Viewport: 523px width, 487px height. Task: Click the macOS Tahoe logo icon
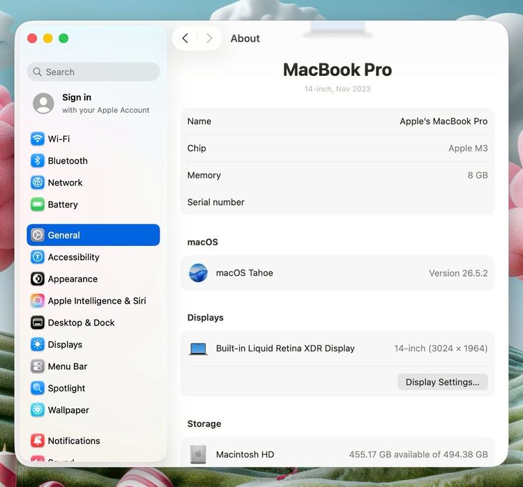click(x=198, y=272)
